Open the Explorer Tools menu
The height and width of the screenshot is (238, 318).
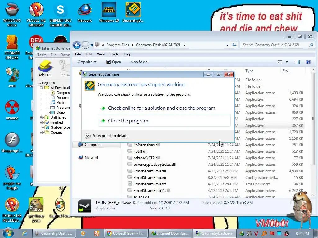(114, 54)
